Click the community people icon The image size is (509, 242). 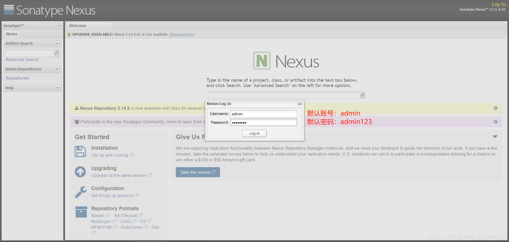point(77,122)
